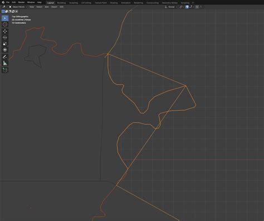264x221 pixels.
Task: Set selection mode to New
Action: (x=3, y=12)
